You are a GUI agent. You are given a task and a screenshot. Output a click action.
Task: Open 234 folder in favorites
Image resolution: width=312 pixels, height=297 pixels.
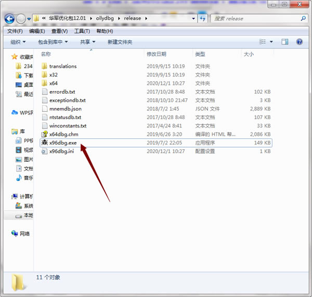point(28,66)
